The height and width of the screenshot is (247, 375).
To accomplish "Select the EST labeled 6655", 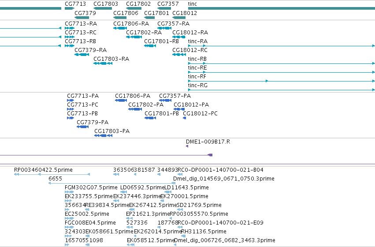I will pyautogui.click(x=55, y=179).
